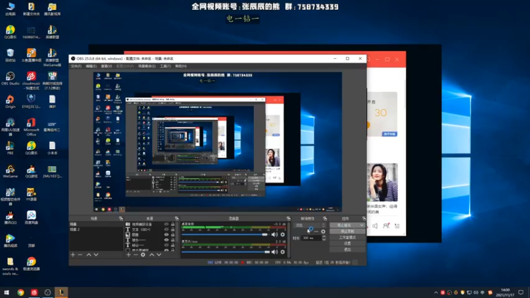530x298 pixels.
Task: Pop out the audio mixer dock panel
Action: point(288,219)
